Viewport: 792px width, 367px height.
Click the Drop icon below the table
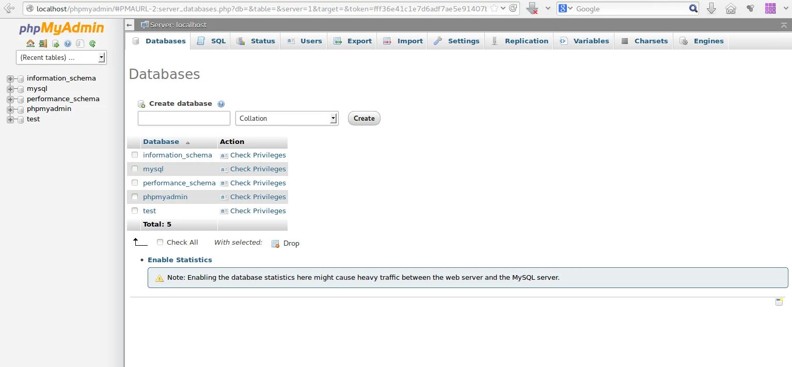click(276, 244)
